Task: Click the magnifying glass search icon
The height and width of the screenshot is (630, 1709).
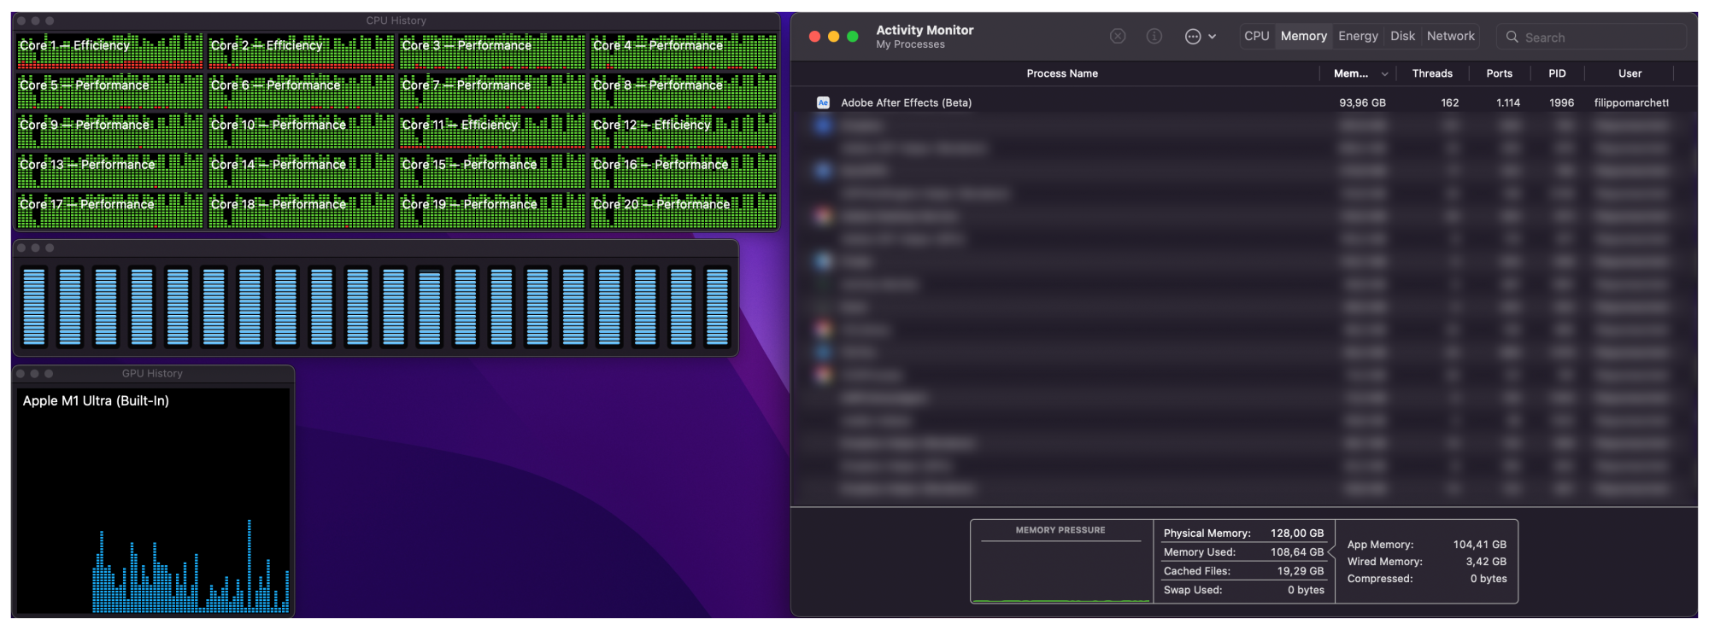Action: pos(1512,37)
